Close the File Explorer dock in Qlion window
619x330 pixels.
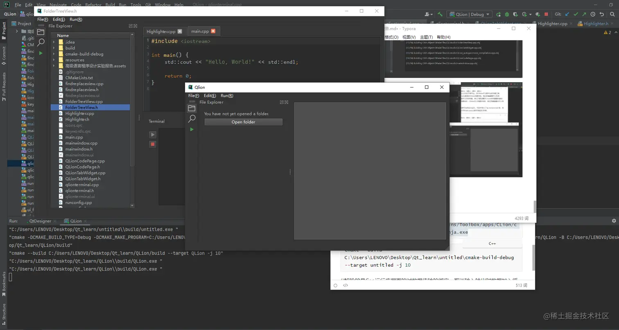(286, 102)
